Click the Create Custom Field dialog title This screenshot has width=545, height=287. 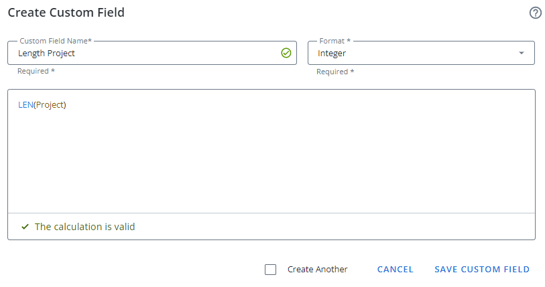click(x=66, y=13)
